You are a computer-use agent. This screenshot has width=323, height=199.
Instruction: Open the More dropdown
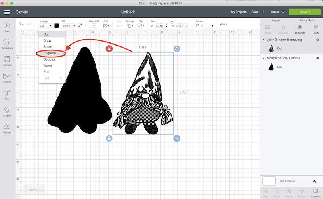(223, 24)
